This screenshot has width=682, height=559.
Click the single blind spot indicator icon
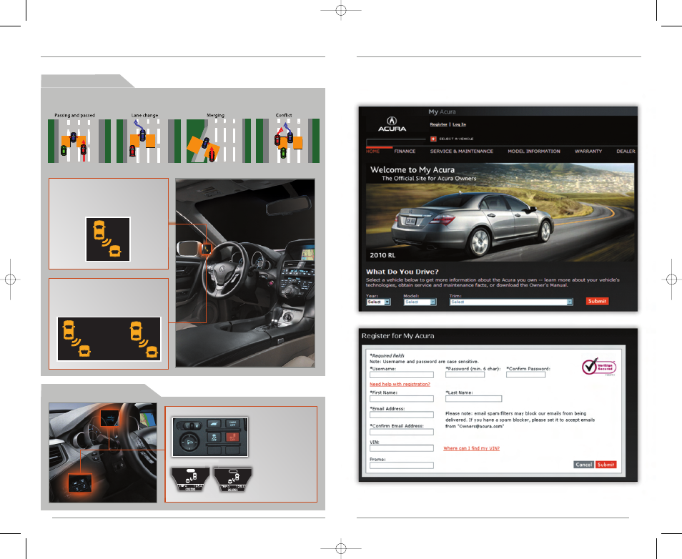coord(108,239)
